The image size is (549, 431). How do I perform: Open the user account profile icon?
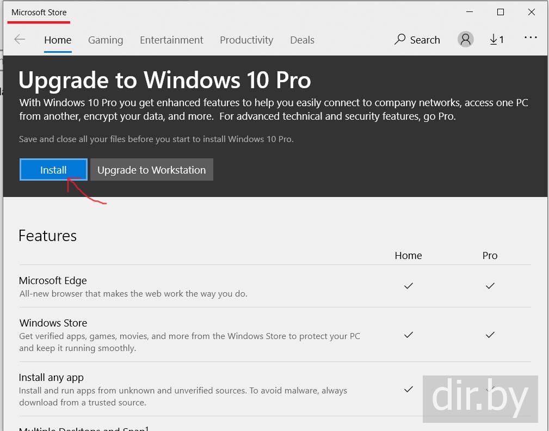[x=465, y=39]
